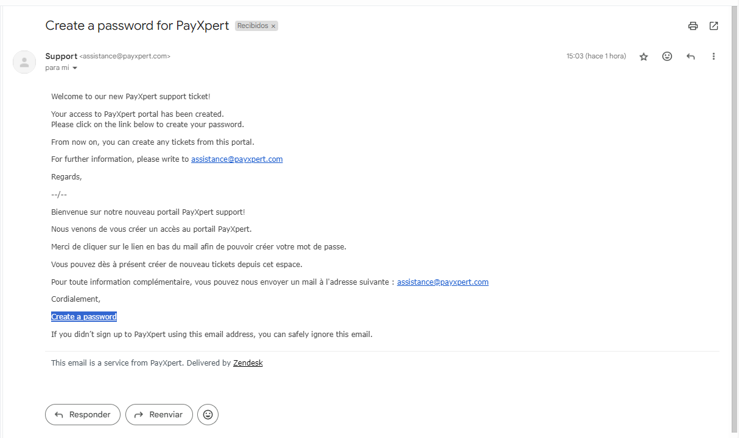Click the 15:03 timestamp
The image size is (739, 438).
596,56
